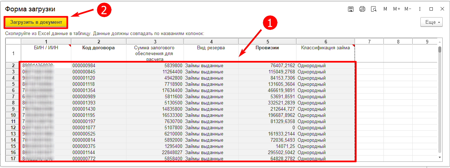Select column header 4 of spreadsheet
This screenshot has height=168, width=450.
pos(211,42)
